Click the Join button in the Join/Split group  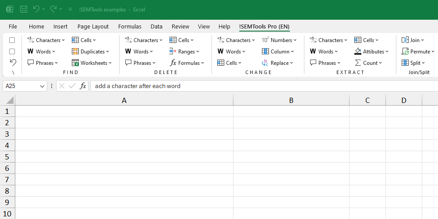[x=413, y=40]
